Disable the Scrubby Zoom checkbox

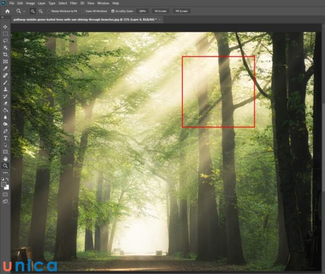pyautogui.click(x=113, y=11)
